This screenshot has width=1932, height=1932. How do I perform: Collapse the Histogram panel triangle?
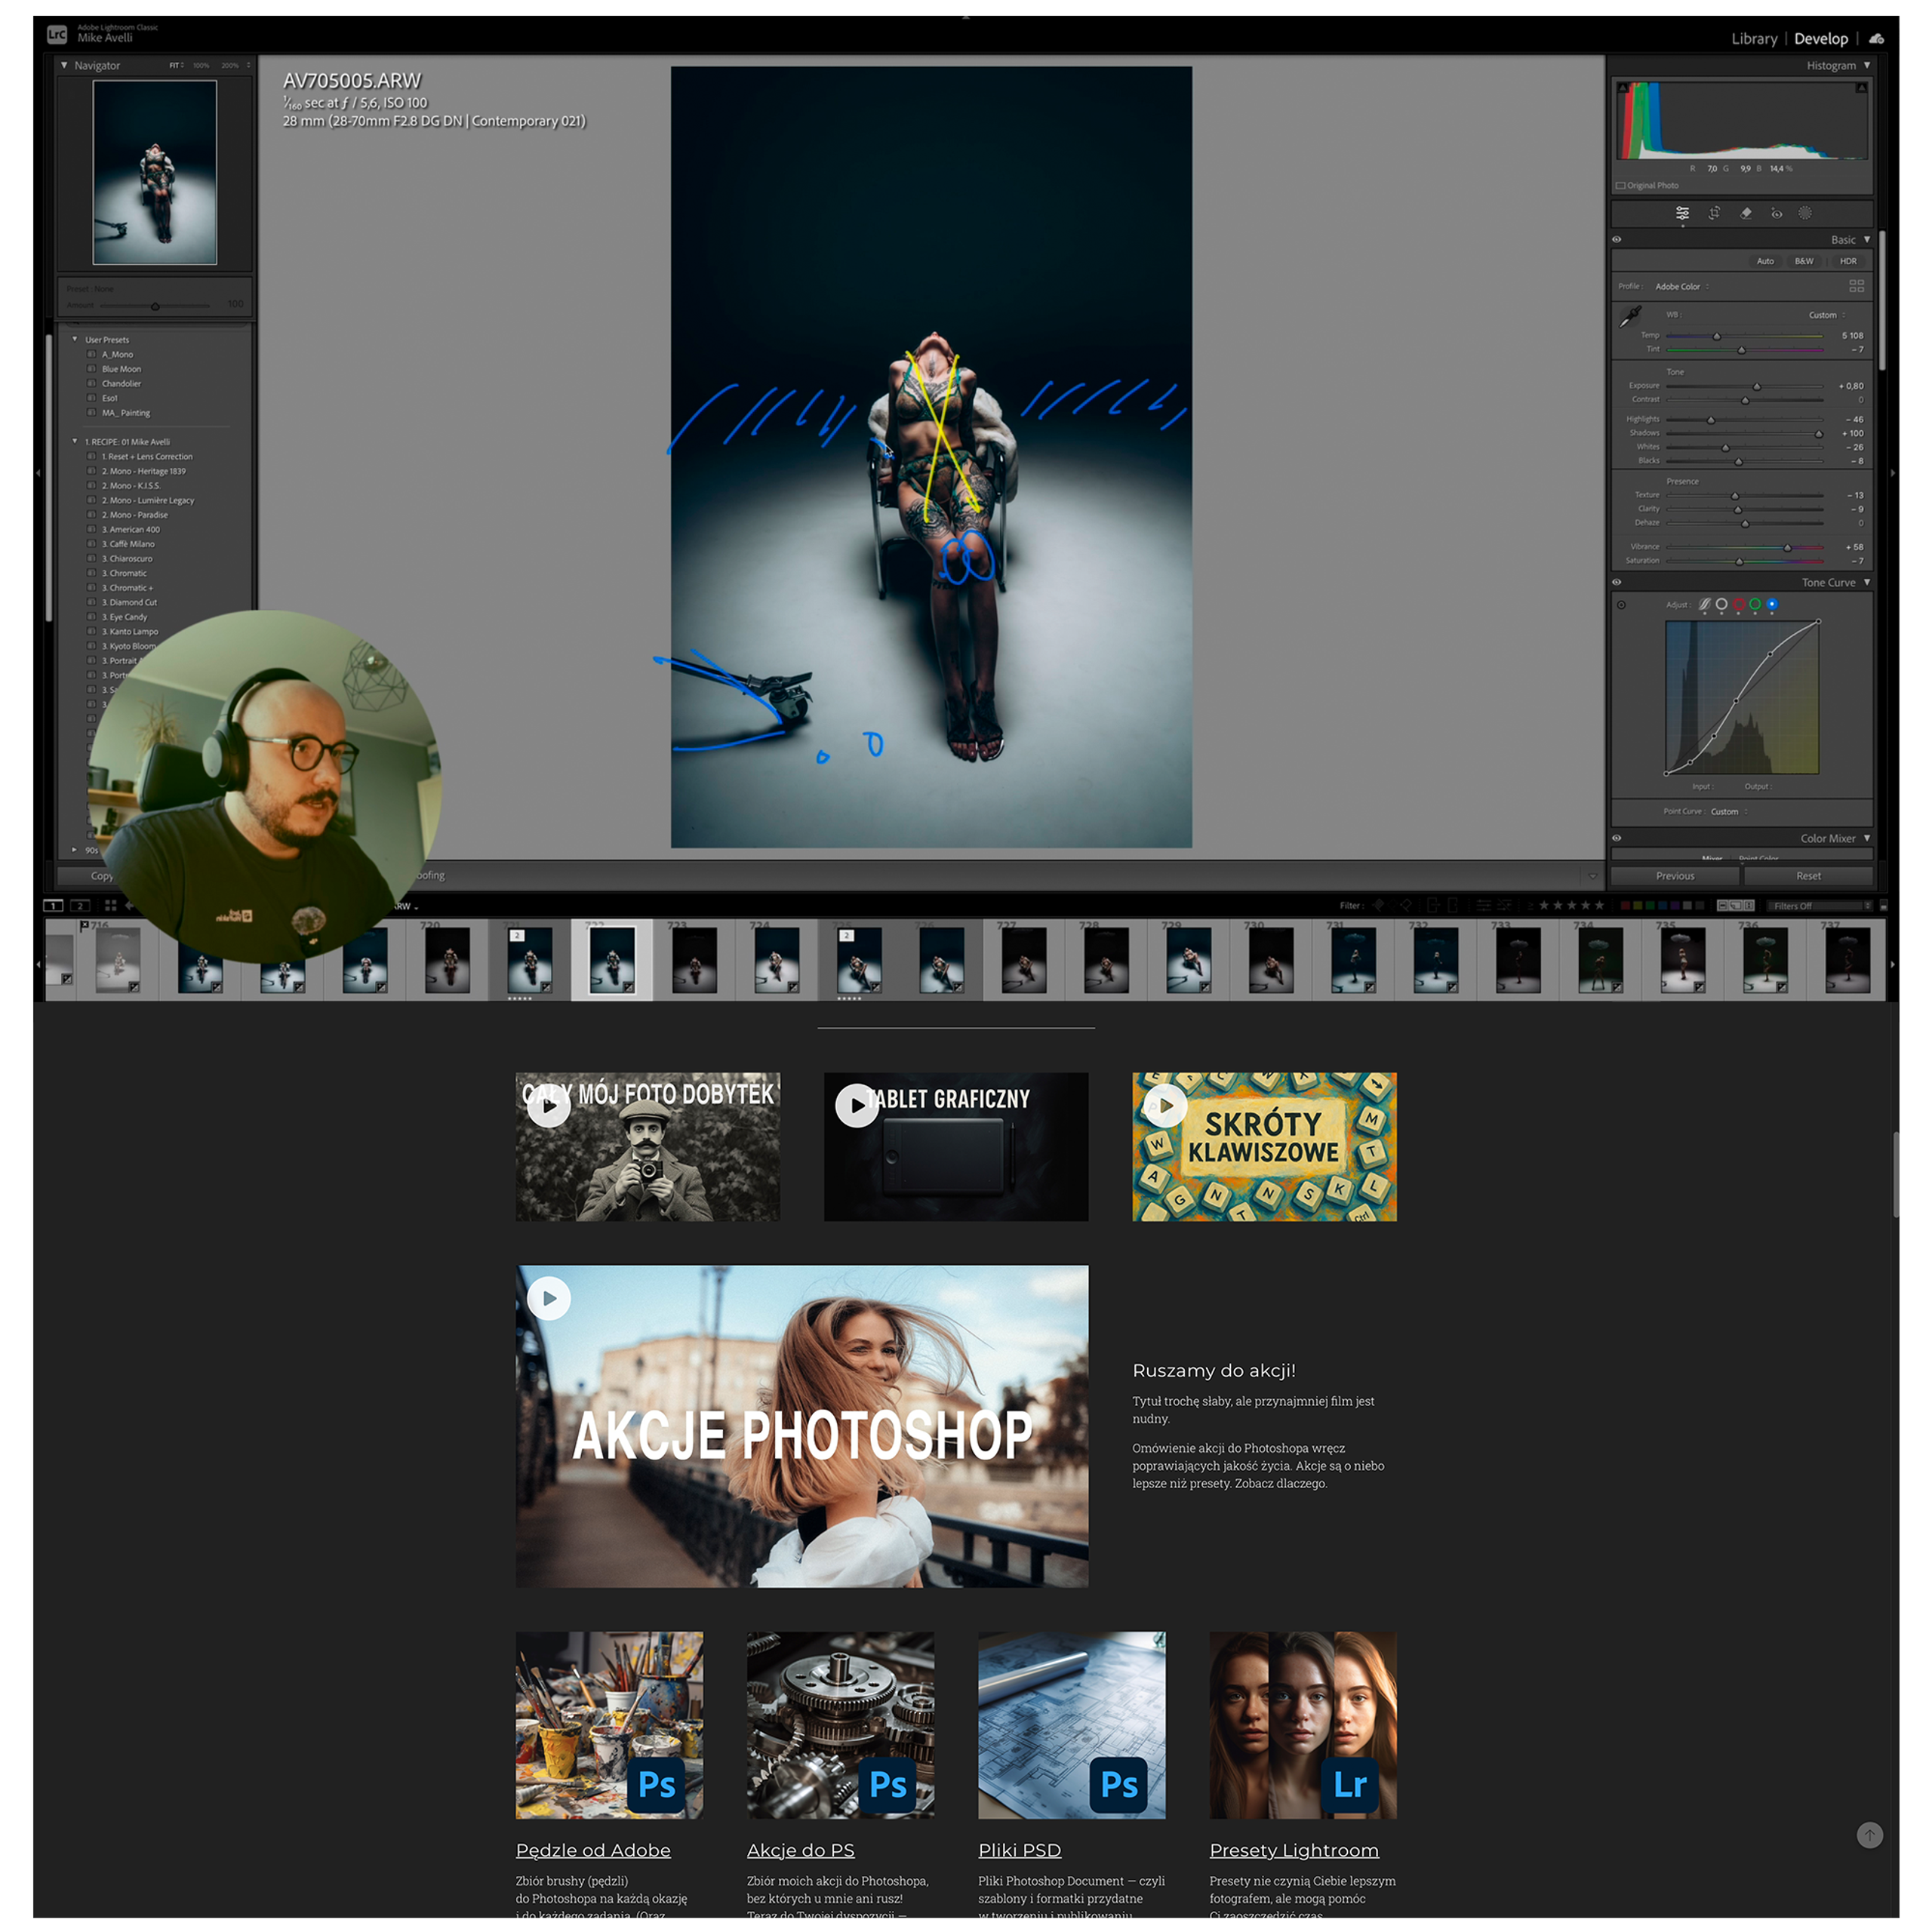1867,65
